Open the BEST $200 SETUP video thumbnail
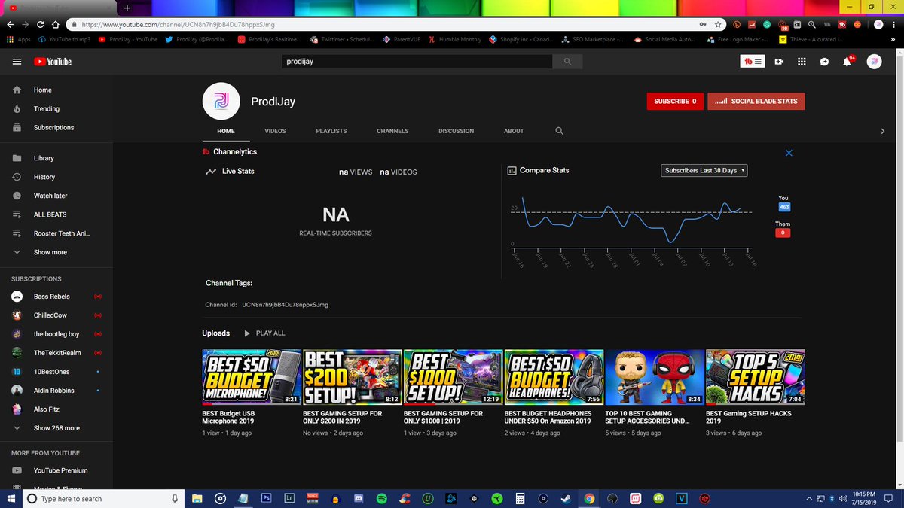The width and height of the screenshot is (904, 508). click(352, 377)
